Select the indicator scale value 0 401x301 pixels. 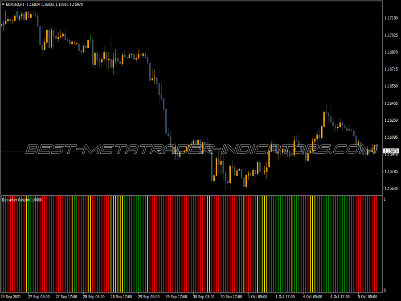tap(385, 290)
